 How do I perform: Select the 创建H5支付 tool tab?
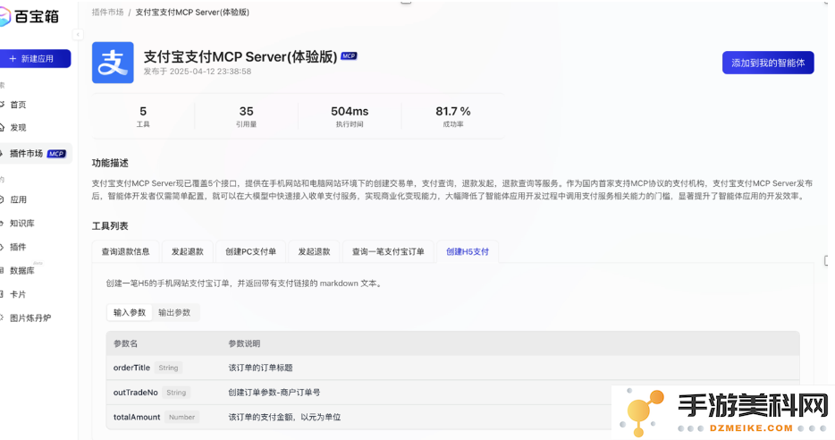pos(468,251)
